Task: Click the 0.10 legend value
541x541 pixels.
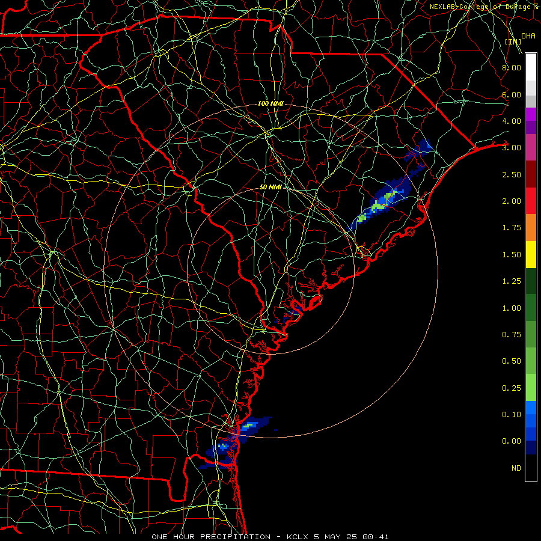Action: (x=512, y=415)
